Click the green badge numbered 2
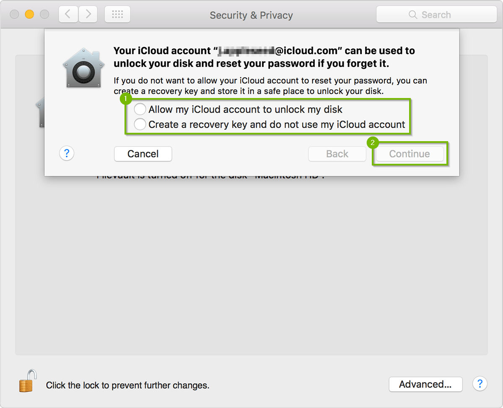 coord(373,143)
